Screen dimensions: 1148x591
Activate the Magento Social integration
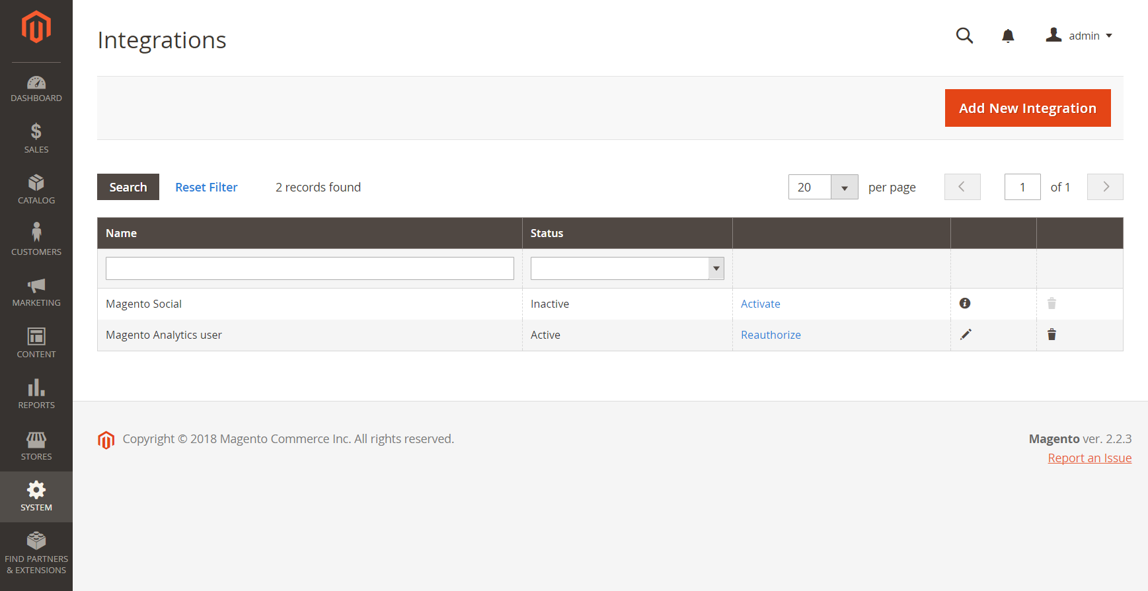pyautogui.click(x=760, y=304)
